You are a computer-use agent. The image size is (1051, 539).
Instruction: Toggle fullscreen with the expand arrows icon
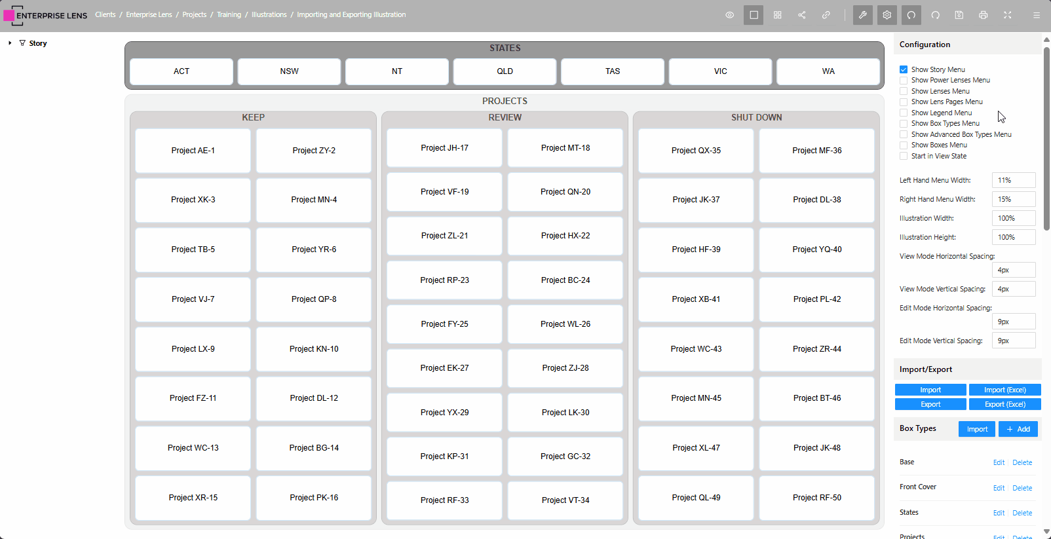coord(1008,15)
